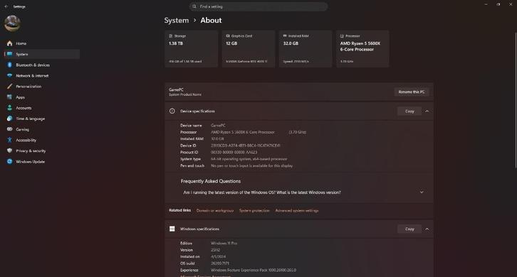Select System in the sidebar

42,54
